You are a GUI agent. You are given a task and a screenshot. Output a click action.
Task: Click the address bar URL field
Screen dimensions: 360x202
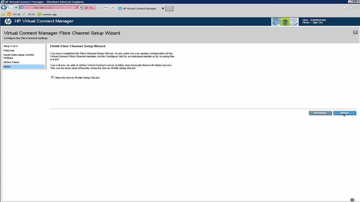coord(47,8)
